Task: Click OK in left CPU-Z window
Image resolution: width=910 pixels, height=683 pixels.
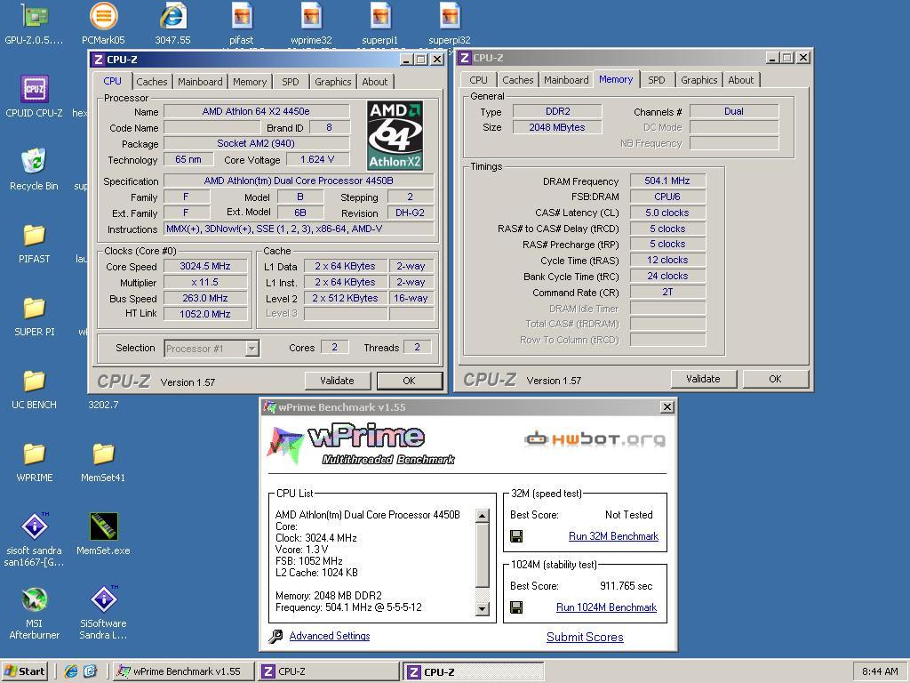Action: click(409, 381)
